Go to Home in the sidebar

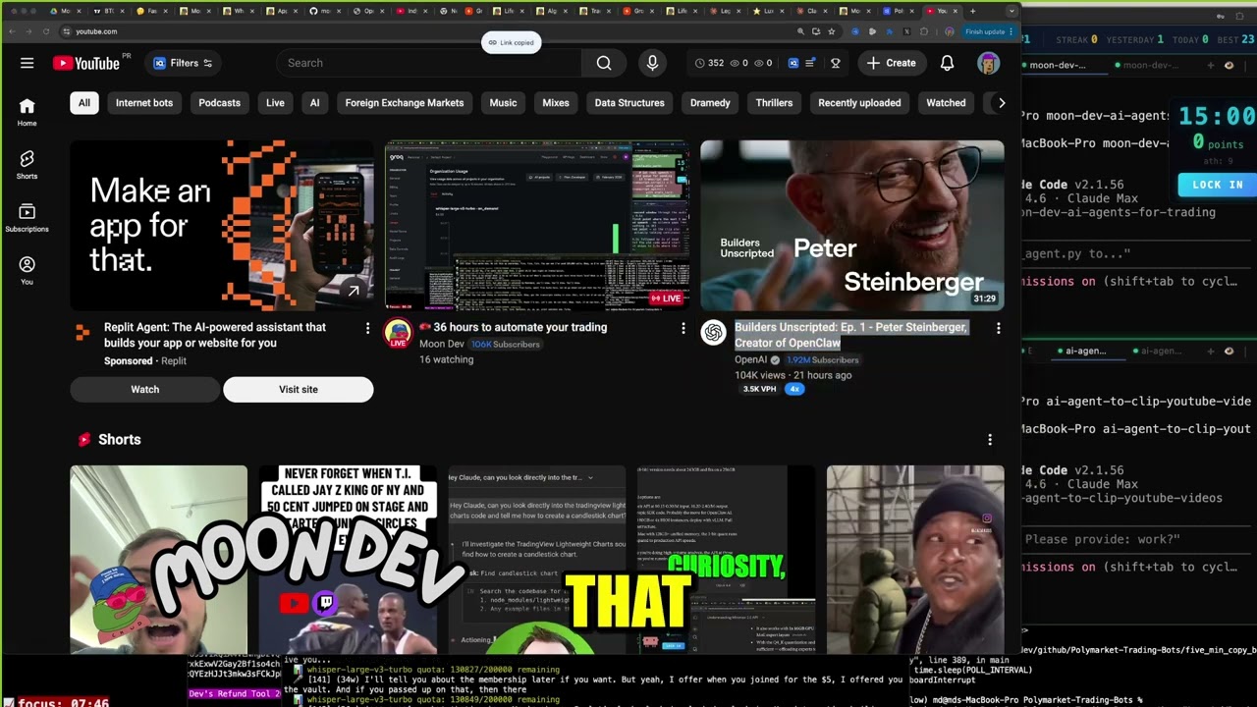tap(27, 112)
